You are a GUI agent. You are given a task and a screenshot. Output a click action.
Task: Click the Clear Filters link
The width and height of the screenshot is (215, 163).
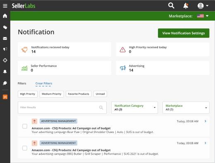(44, 84)
